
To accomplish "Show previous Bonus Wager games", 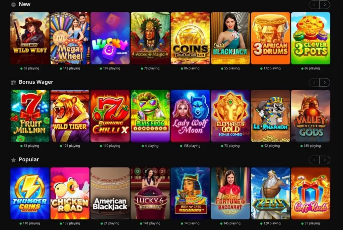I will 314,82.
